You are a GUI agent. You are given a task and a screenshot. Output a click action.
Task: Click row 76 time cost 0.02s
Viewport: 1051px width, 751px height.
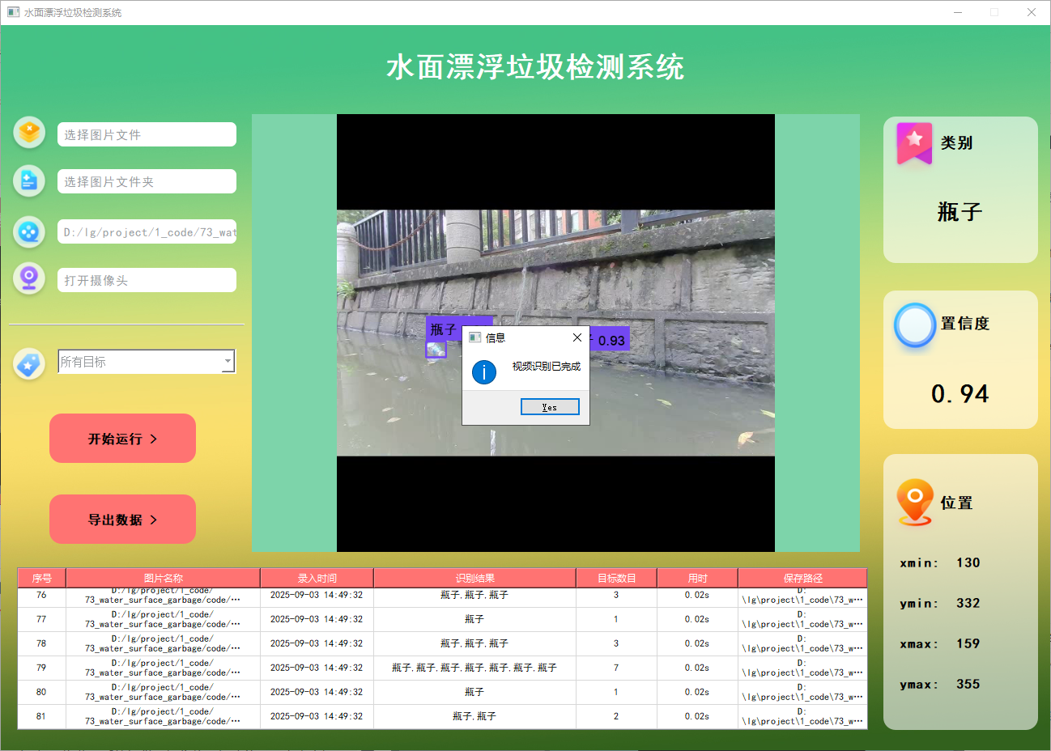tap(697, 596)
